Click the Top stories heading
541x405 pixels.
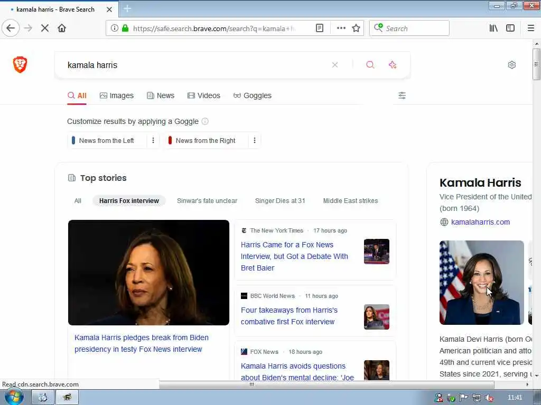(103, 178)
